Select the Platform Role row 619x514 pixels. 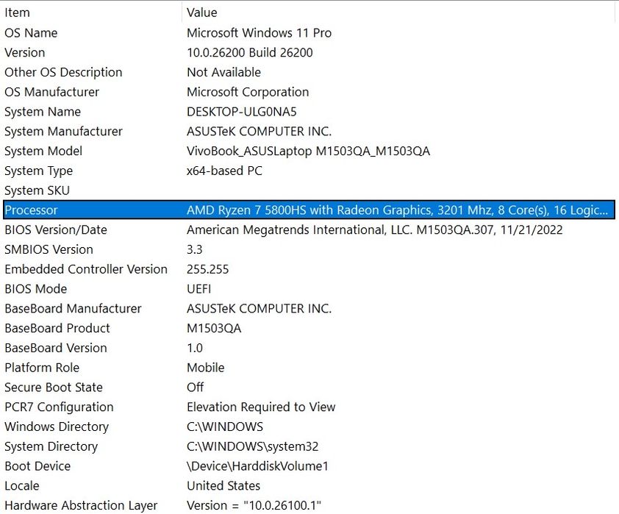pos(42,368)
